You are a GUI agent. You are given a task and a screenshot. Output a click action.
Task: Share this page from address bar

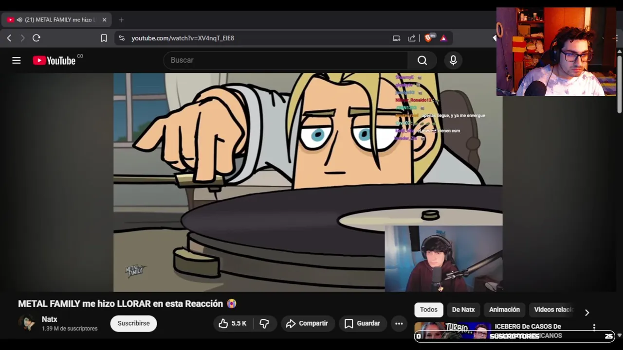pos(412,38)
